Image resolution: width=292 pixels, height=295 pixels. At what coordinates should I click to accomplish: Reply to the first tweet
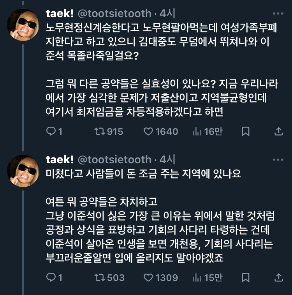pyautogui.click(x=51, y=132)
